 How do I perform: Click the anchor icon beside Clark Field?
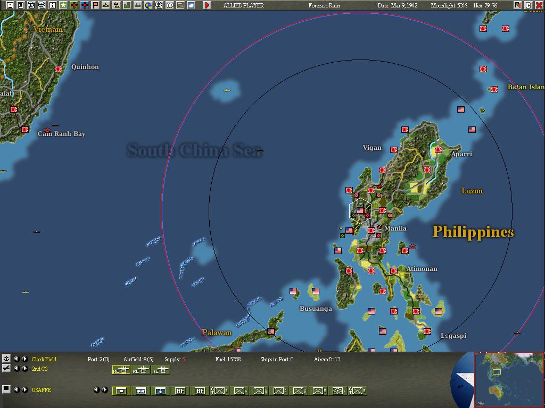tap(6, 359)
